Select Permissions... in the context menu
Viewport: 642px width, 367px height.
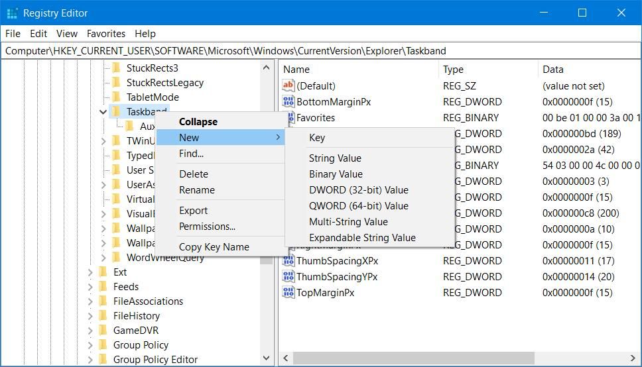(x=207, y=226)
